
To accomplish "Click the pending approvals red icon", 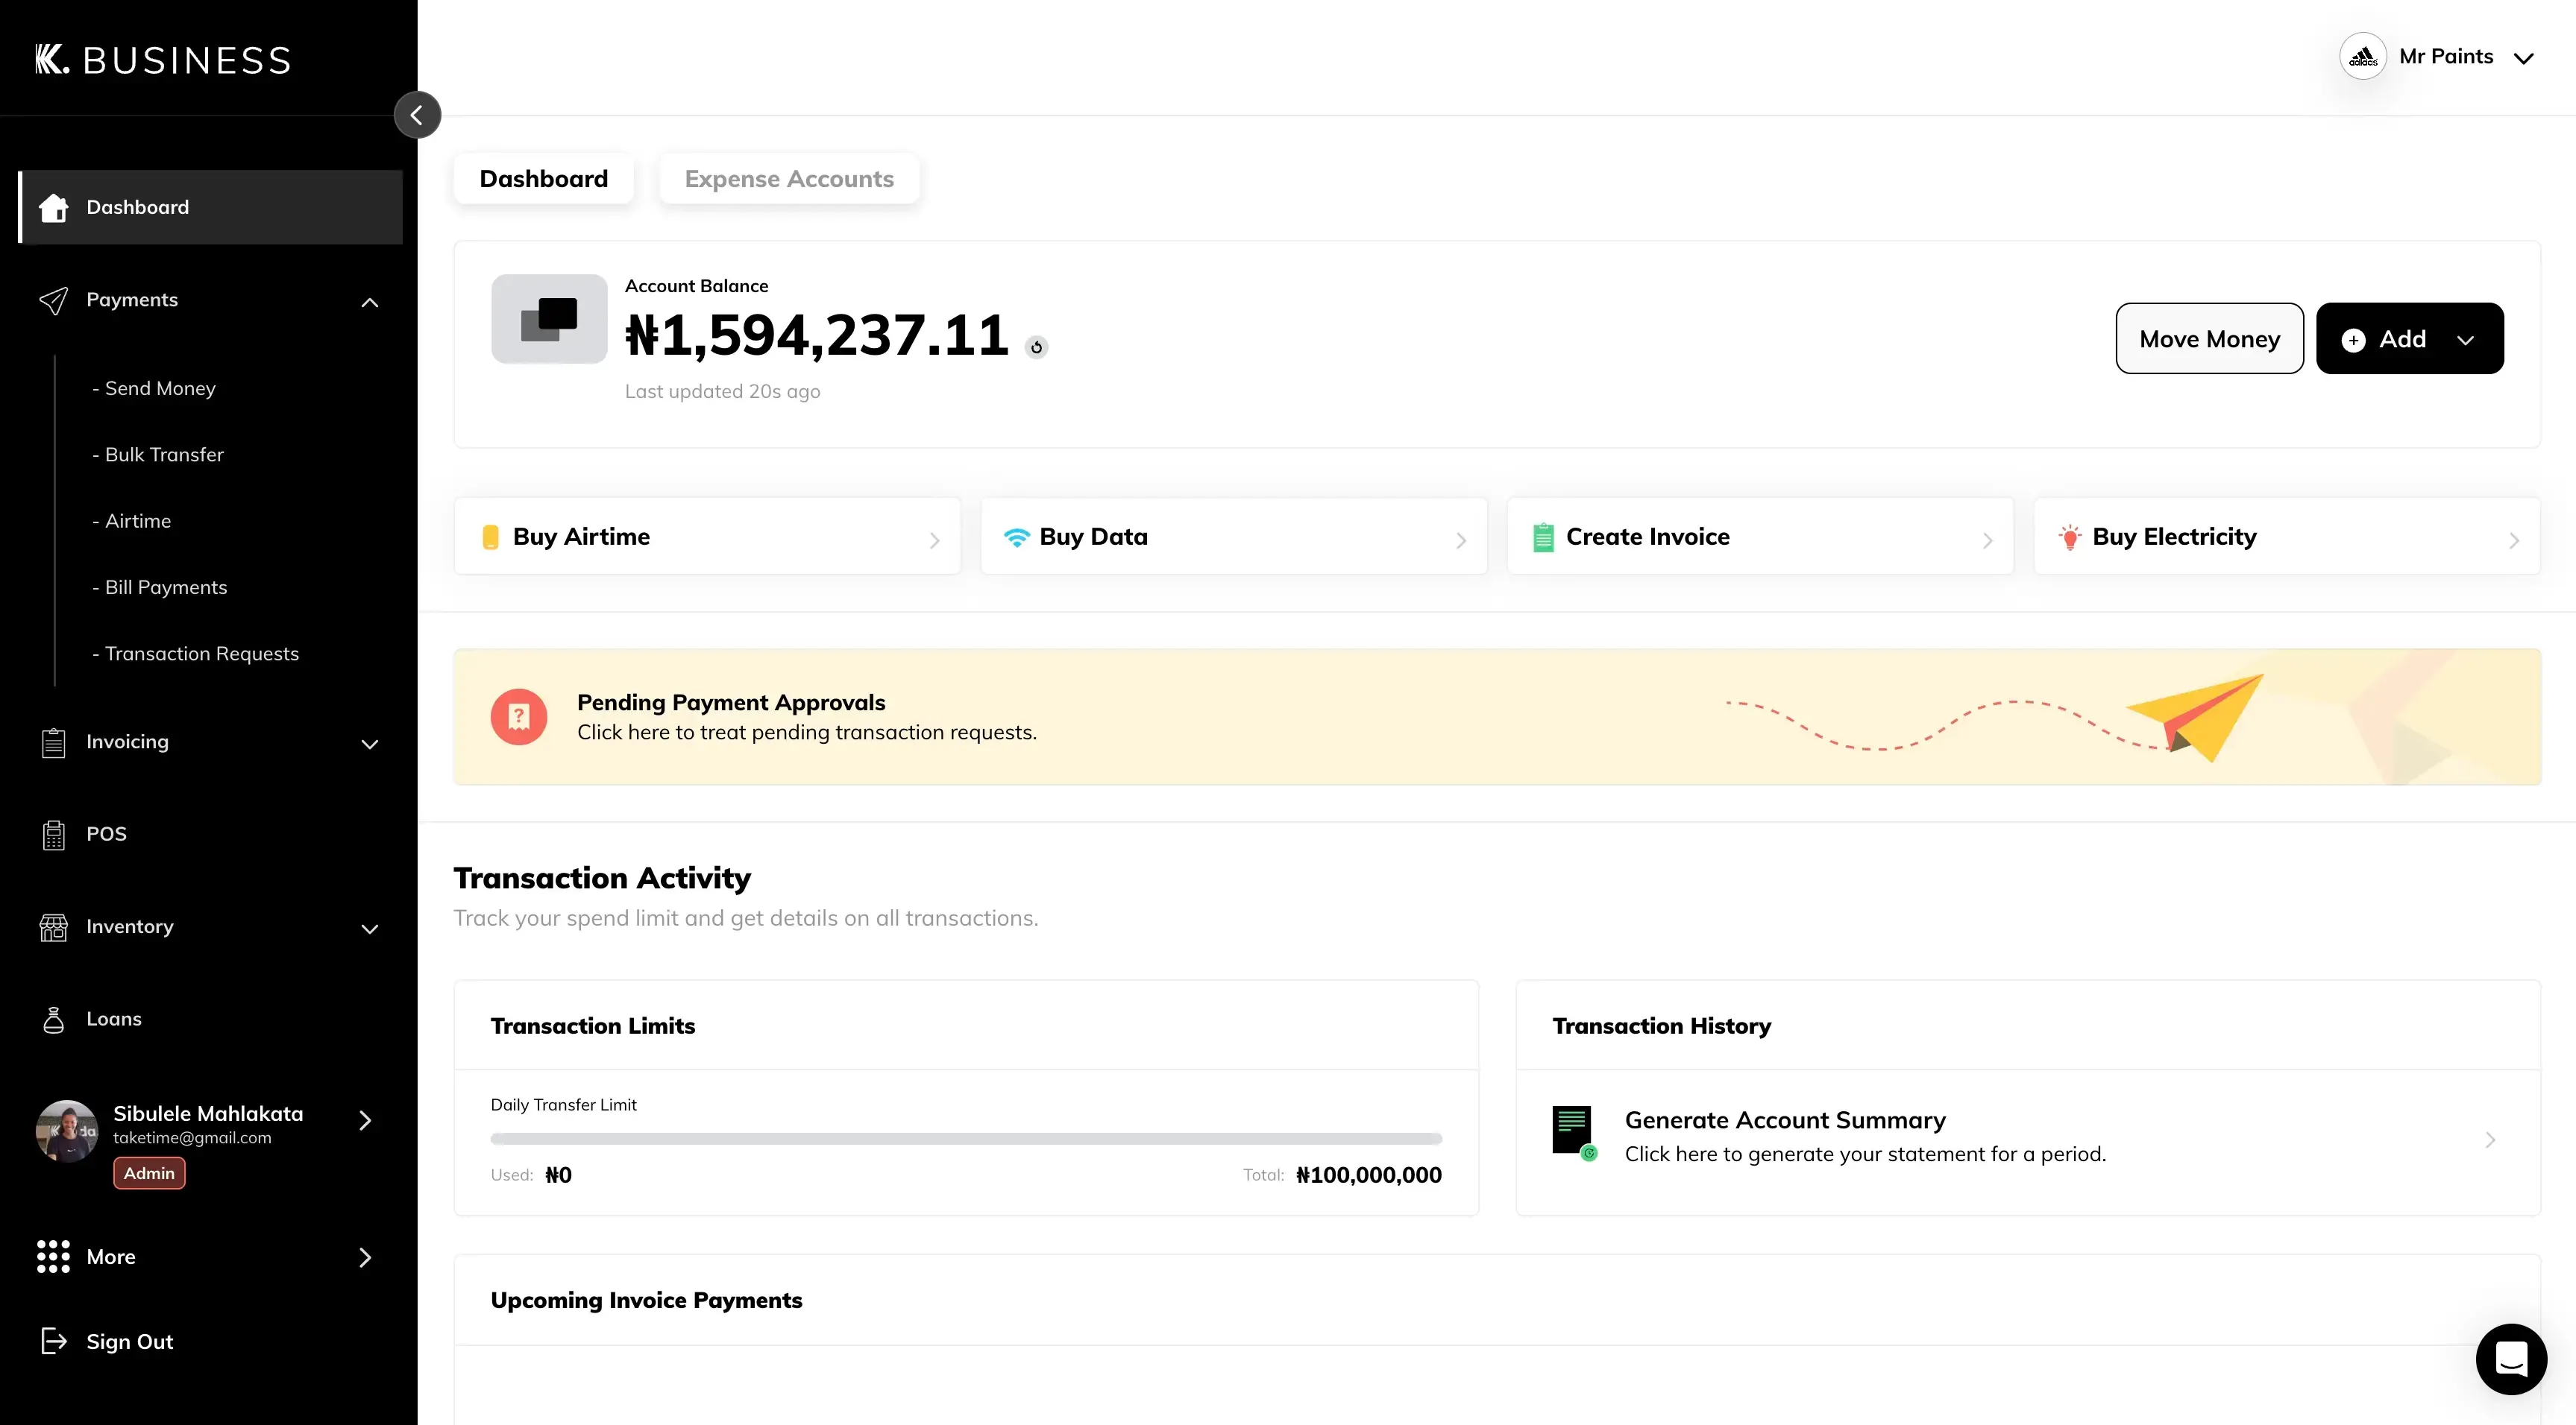I will pos(518,716).
